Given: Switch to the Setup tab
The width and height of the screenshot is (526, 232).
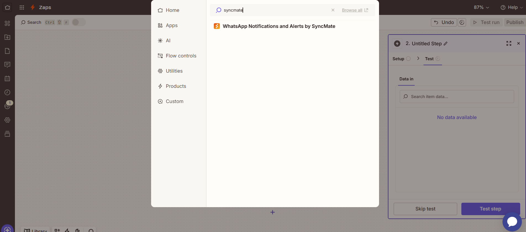Looking at the screenshot, I should [x=398, y=59].
